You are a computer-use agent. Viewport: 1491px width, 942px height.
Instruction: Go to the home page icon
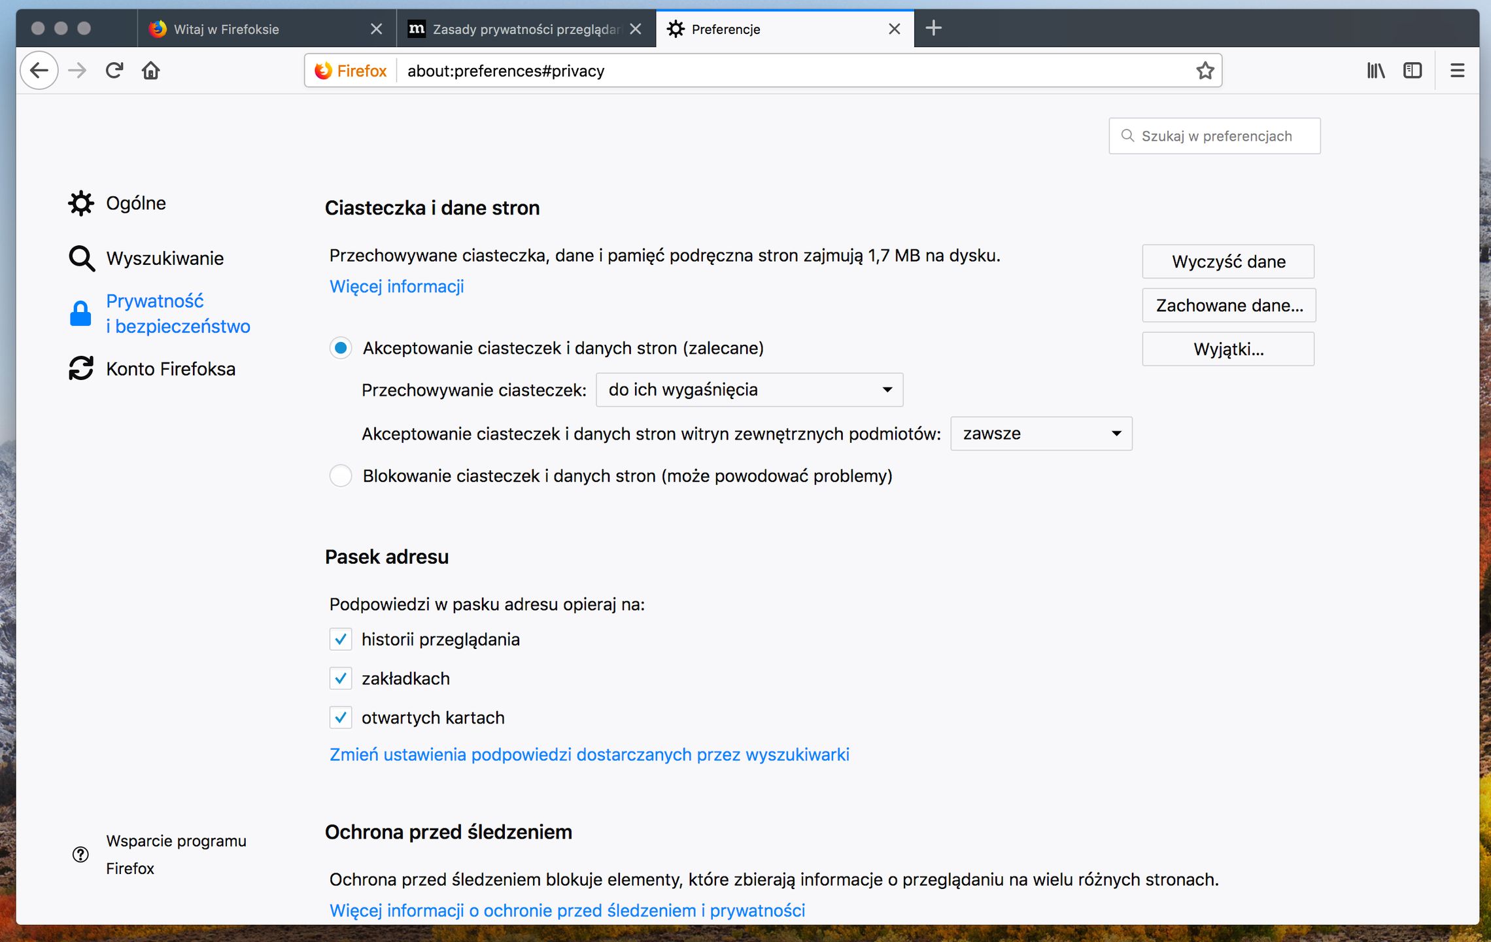coord(151,71)
